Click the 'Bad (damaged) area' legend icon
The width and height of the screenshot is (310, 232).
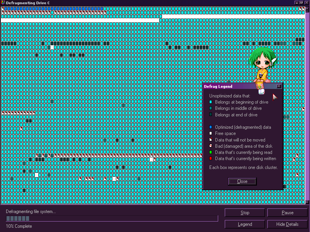click(210, 146)
